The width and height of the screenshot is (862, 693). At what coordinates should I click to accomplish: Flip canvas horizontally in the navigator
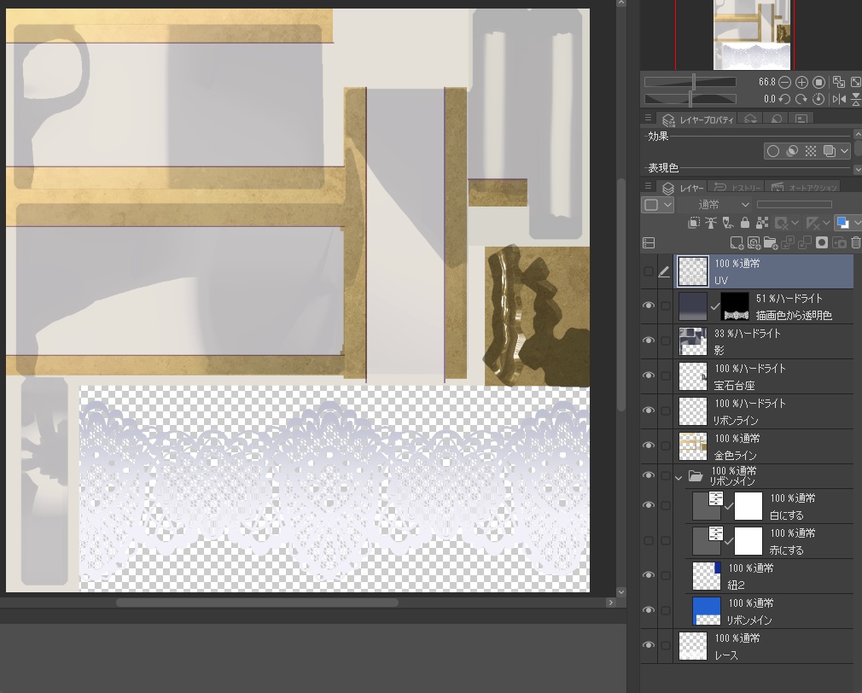(839, 99)
